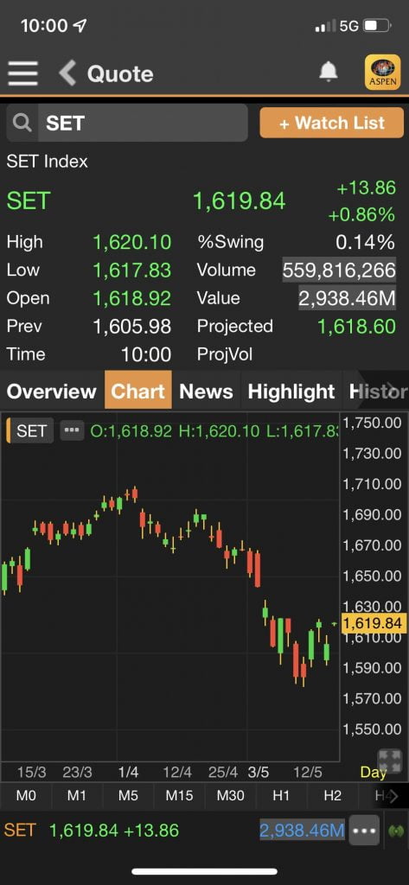Show more timeframes with right arrow
The width and height of the screenshot is (409, 885).
(393, 796)
